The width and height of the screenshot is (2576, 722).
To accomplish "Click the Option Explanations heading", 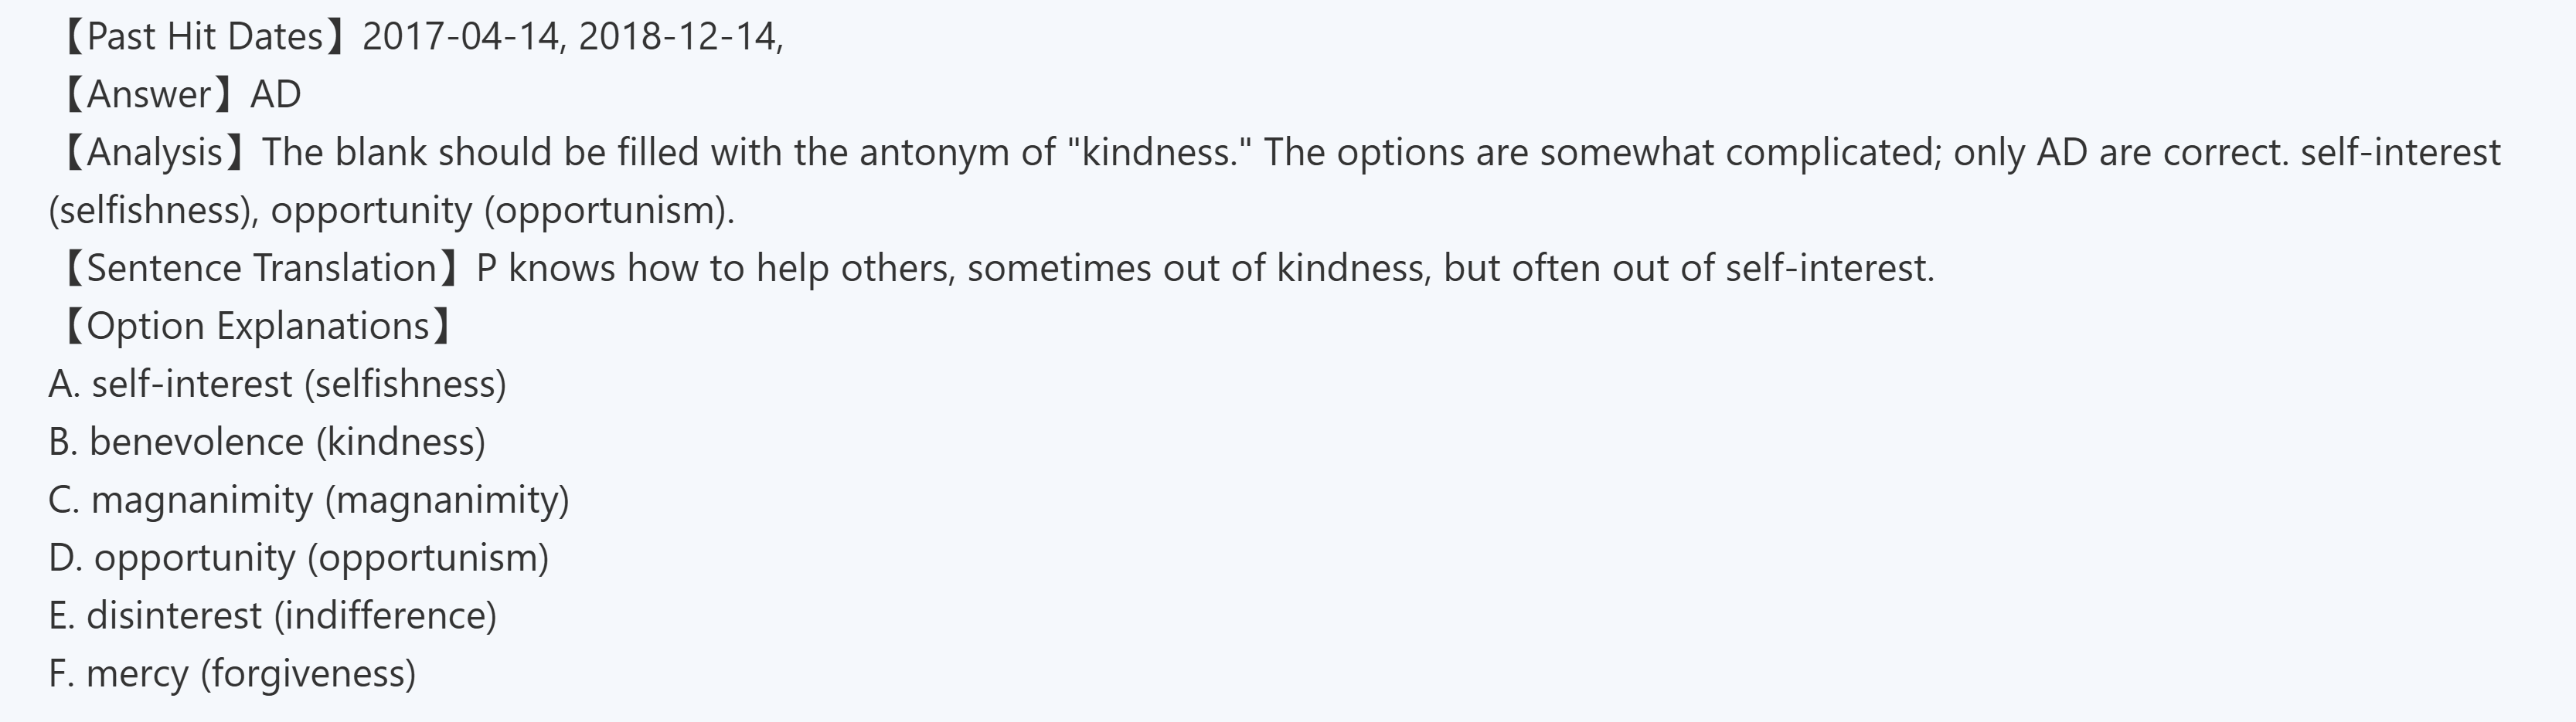I will tap(257, 327).
